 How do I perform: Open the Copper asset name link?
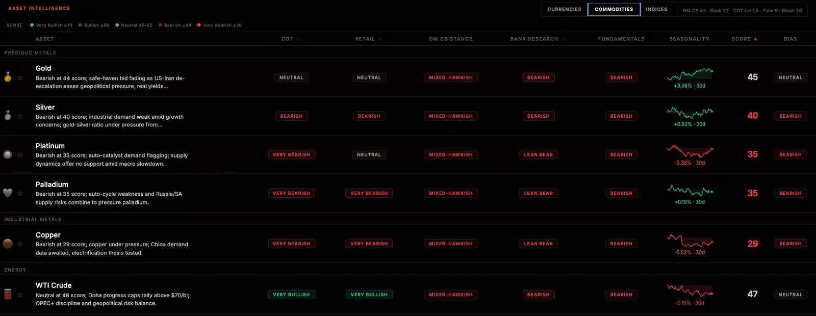pyautogui.click(x=48, y=235)
